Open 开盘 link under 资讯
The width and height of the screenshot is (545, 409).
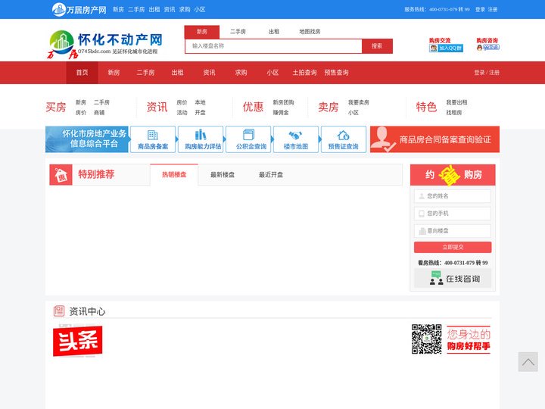coord(200,113)
